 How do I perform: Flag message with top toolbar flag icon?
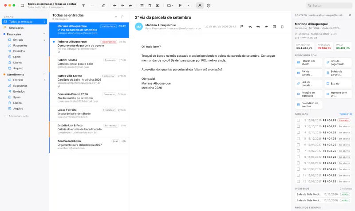tap(180, 5)
